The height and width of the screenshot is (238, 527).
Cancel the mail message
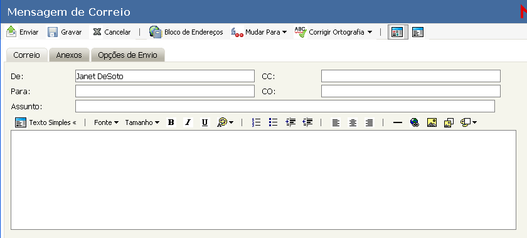pyautogui.click(x=112, y=32)
